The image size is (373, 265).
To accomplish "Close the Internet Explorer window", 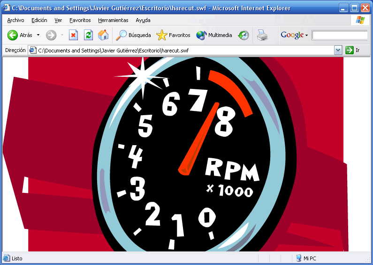I will pyautogui.click(x=365, y=8).
